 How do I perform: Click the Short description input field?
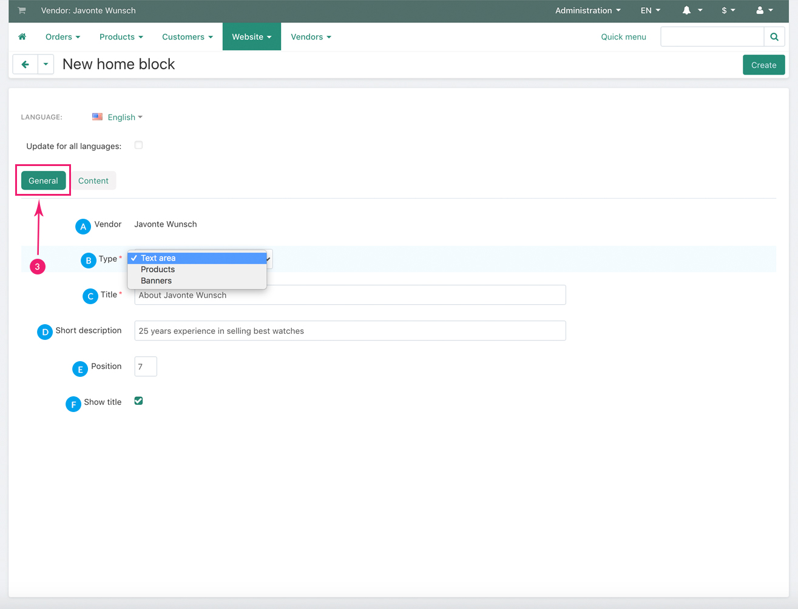click(x=350, y=331)
